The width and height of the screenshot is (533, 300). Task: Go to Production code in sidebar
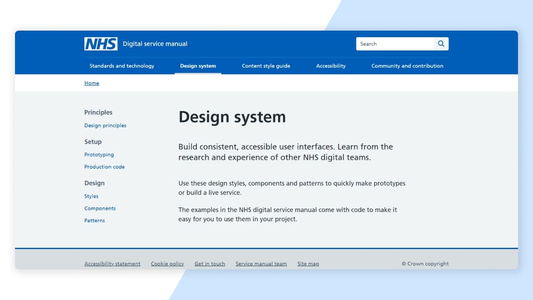(x=104, y=167)
